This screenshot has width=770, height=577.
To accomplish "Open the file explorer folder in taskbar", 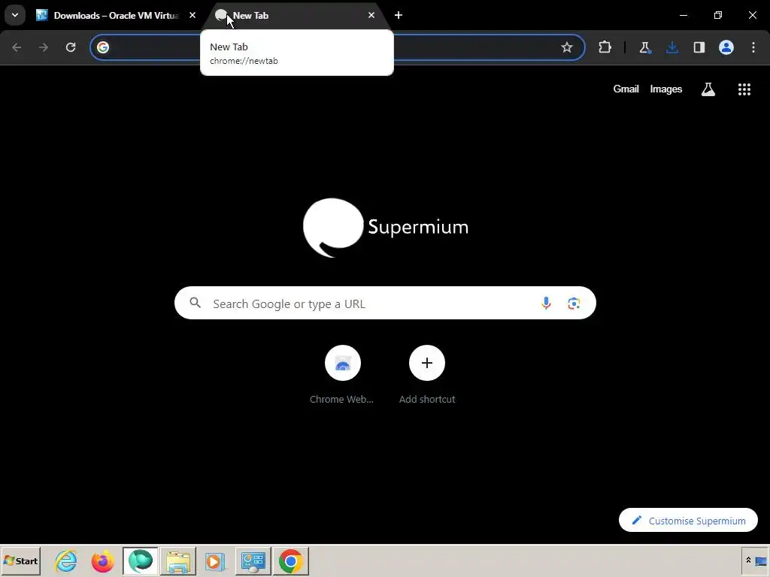I will (177, 560).
